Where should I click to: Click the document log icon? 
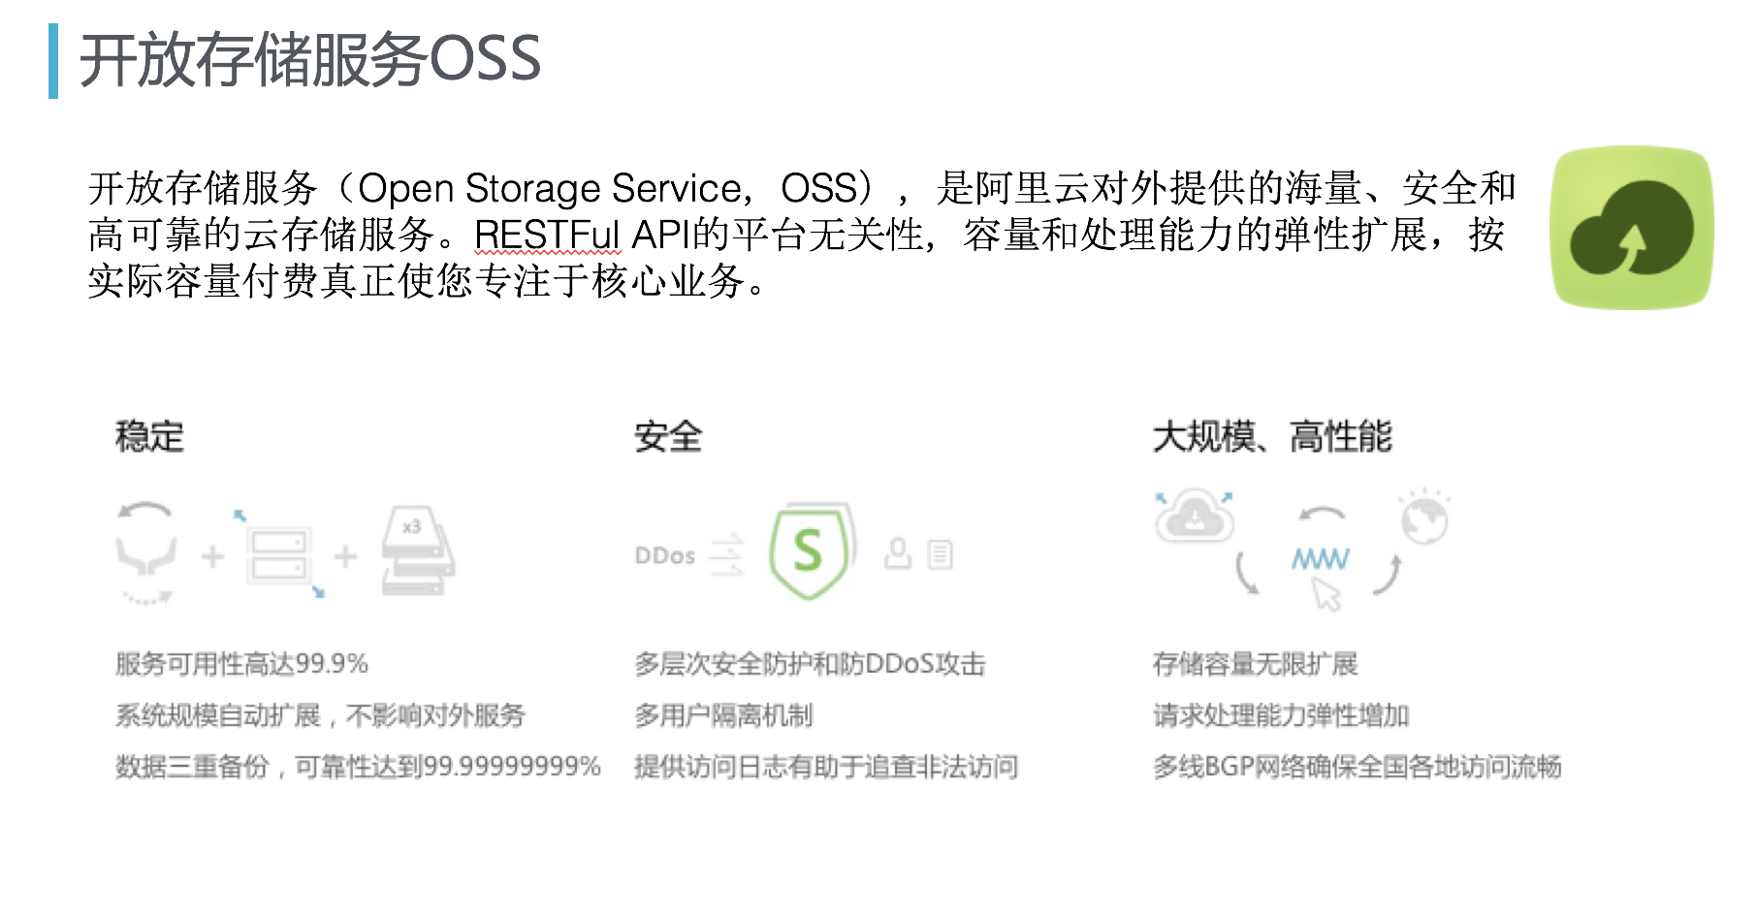point(940,554)
